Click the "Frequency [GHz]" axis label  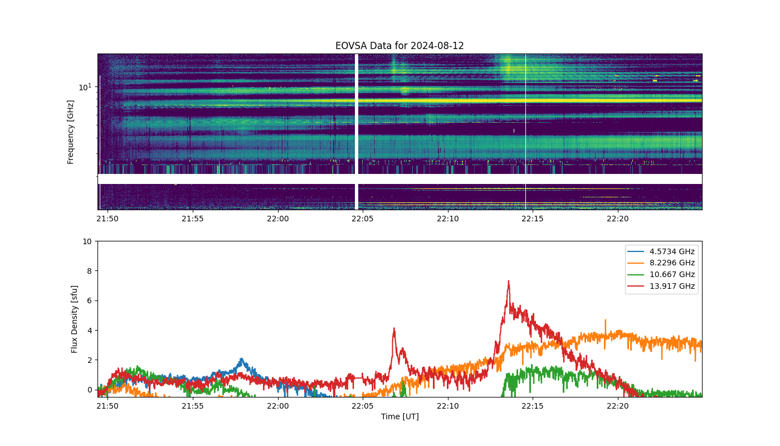[x=71, y=132]
